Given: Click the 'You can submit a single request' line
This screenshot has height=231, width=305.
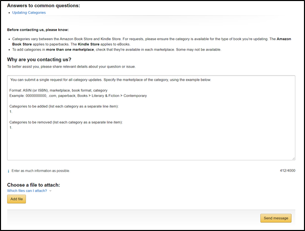Looking at the screenshot, I should pyautogui.click(x=111, y=80).
